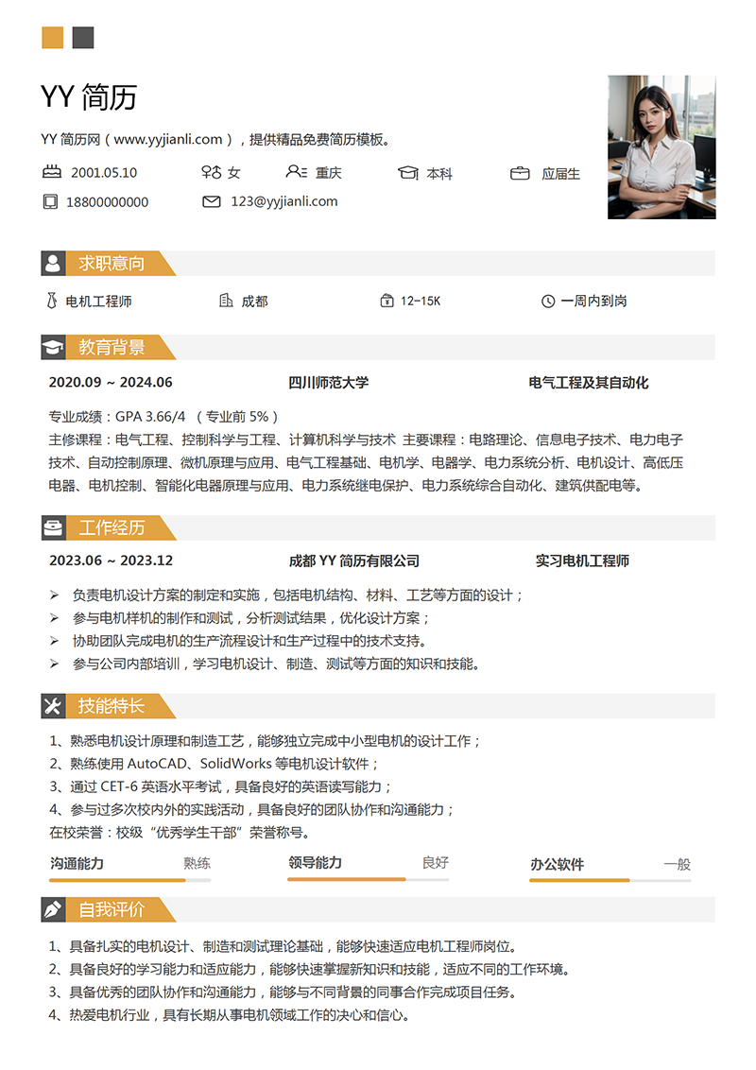Select the 工作经历 section header

pyautogui.click(x=378, y=527)
